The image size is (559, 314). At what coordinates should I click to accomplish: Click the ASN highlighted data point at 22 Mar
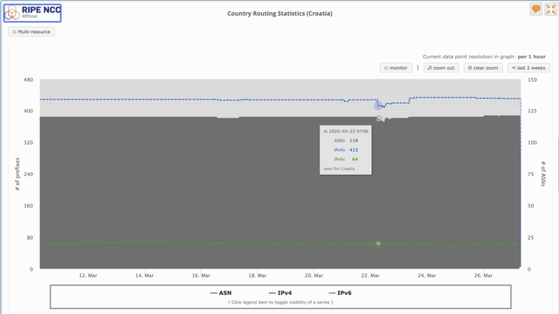point(378,119)
